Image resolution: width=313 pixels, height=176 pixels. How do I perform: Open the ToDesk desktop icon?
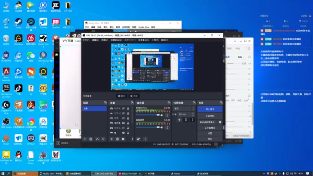pos(43,23)
